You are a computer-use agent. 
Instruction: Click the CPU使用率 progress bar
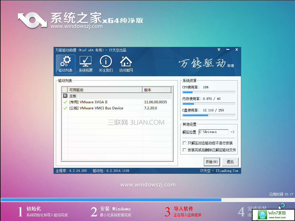coord(209,92)
